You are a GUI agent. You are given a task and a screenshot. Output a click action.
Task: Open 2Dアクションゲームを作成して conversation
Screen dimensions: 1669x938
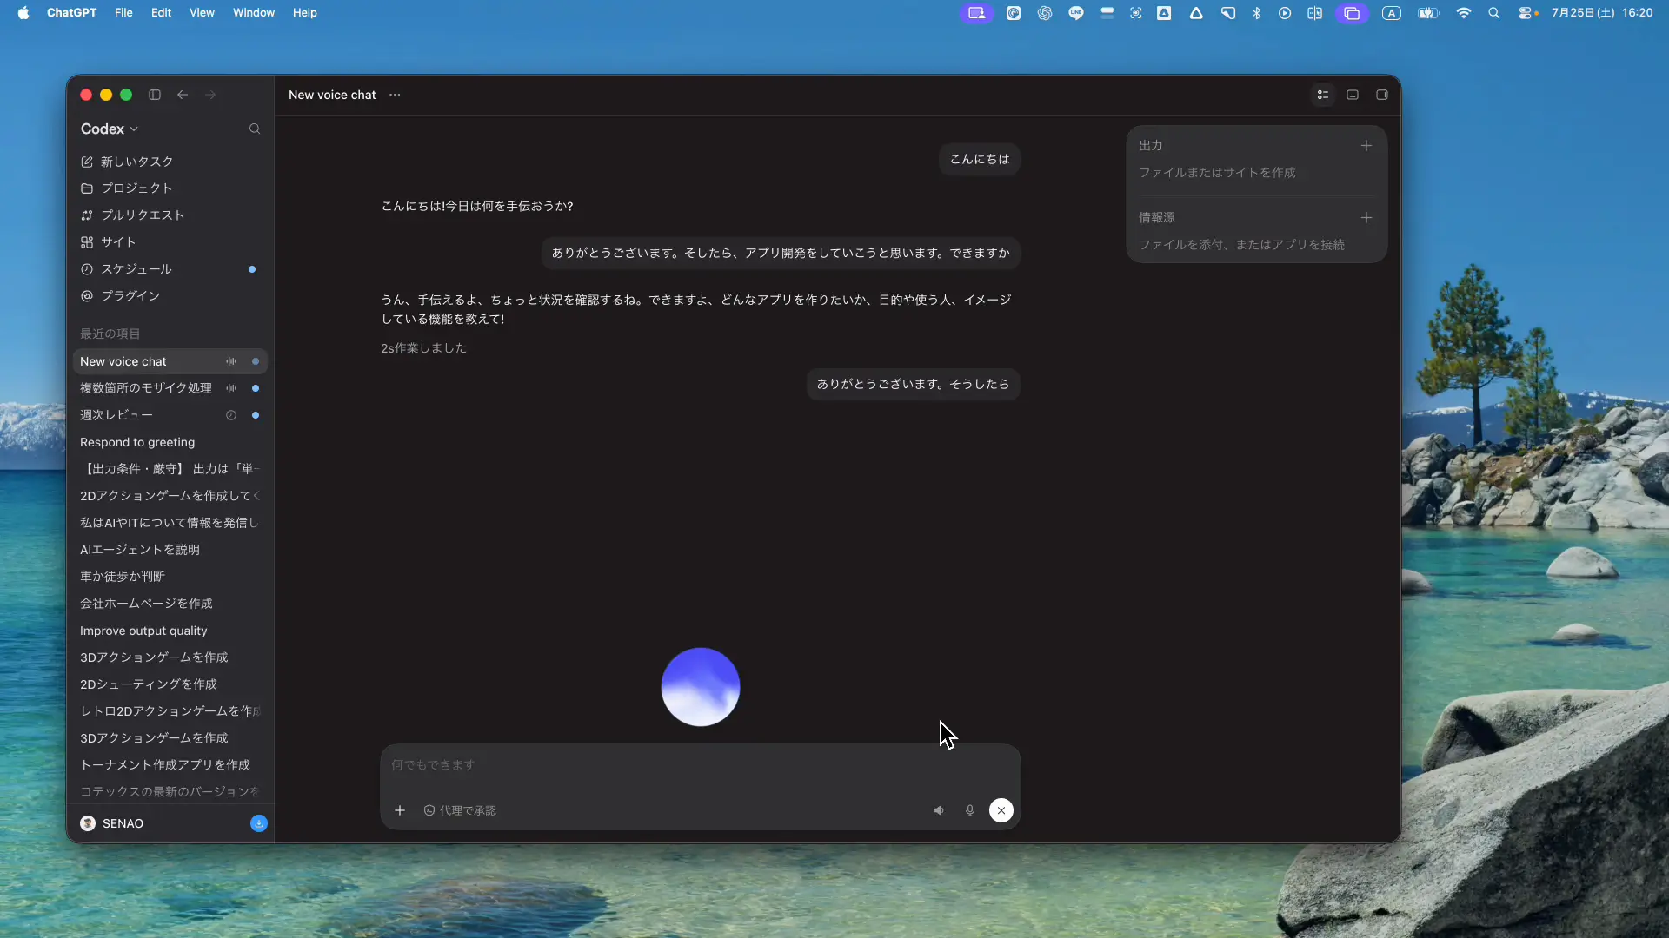click(170, 496)
